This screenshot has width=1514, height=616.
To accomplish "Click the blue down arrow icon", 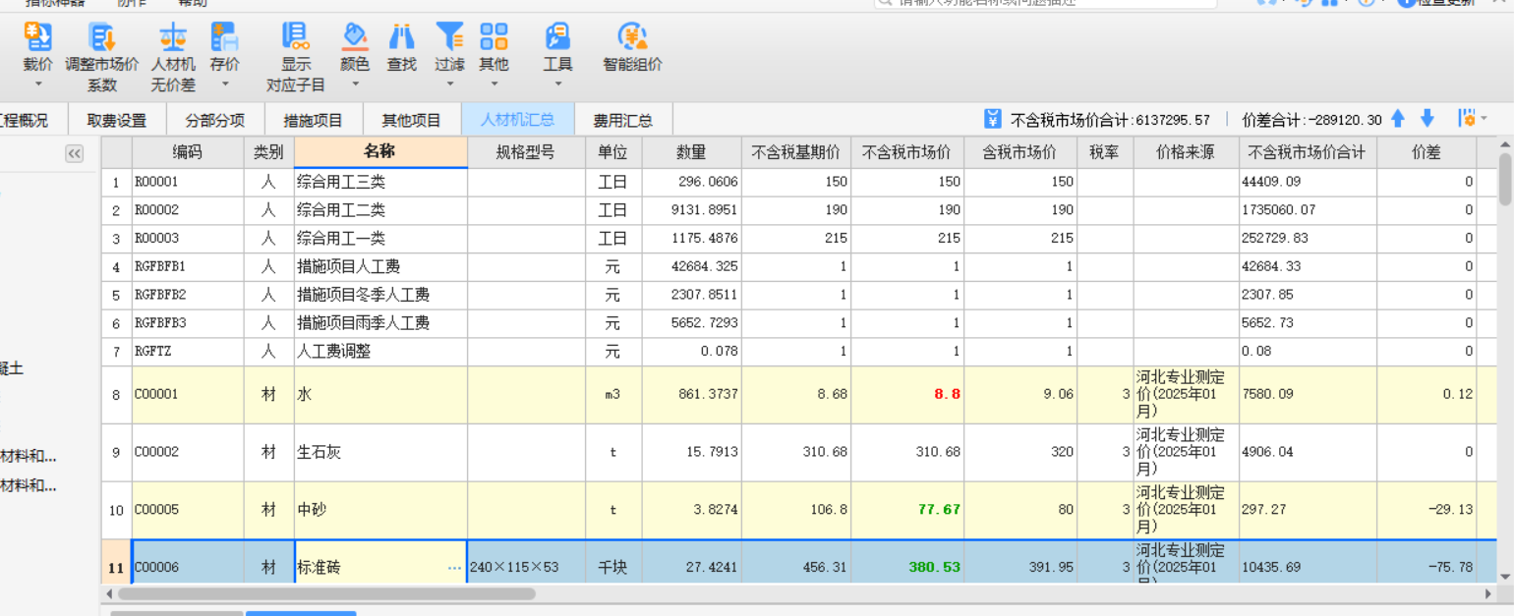I will (1427, 119).
